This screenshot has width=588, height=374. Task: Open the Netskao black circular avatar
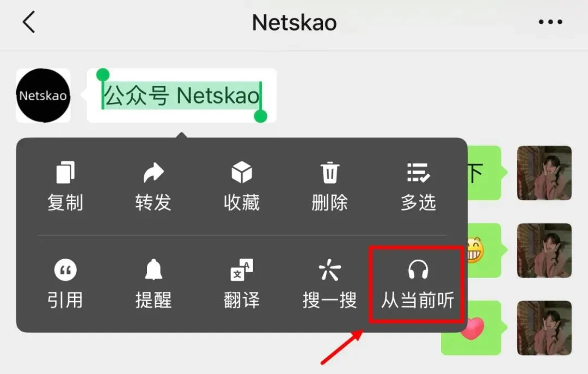(43, 95)
